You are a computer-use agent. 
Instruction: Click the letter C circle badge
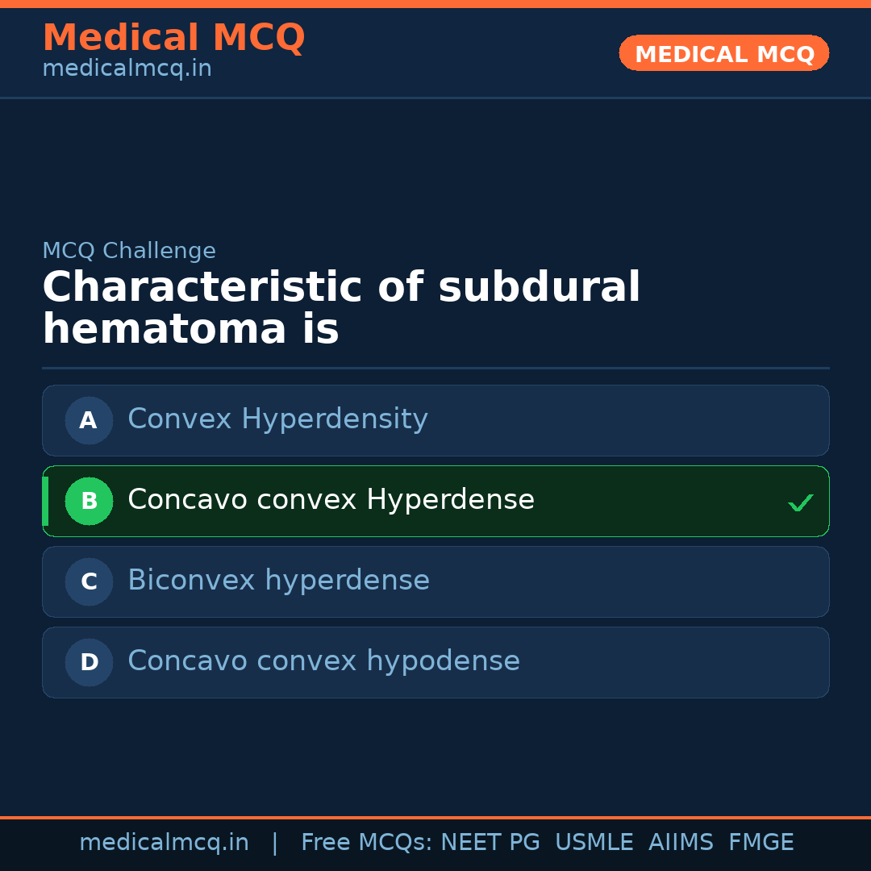pos(89,581)
